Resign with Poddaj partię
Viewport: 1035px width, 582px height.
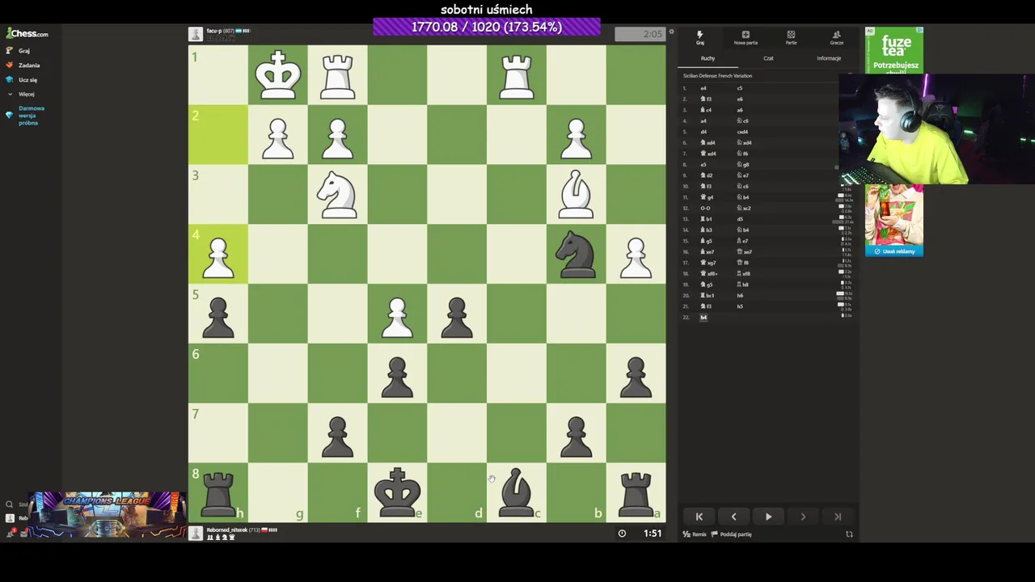732,534
